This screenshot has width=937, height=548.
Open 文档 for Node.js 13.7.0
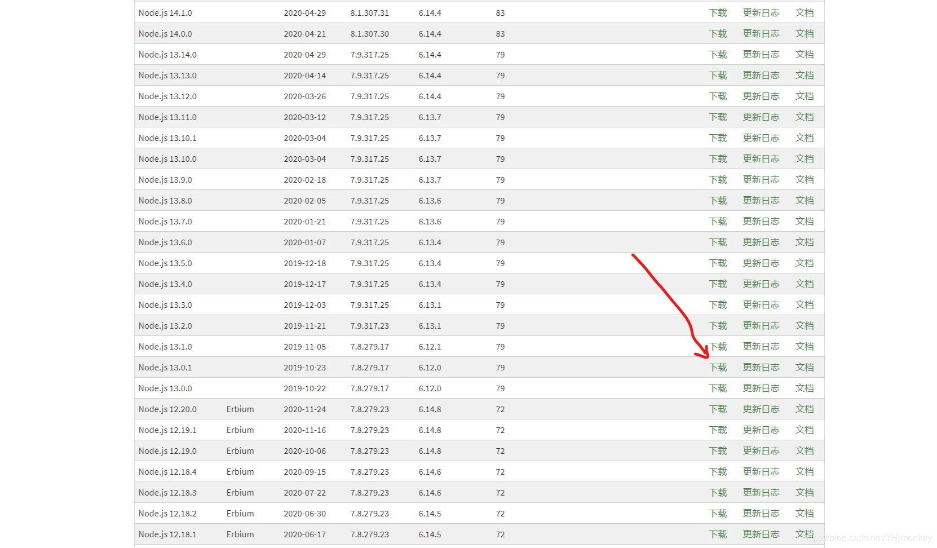pyautogui.click(x=805, y=222)
